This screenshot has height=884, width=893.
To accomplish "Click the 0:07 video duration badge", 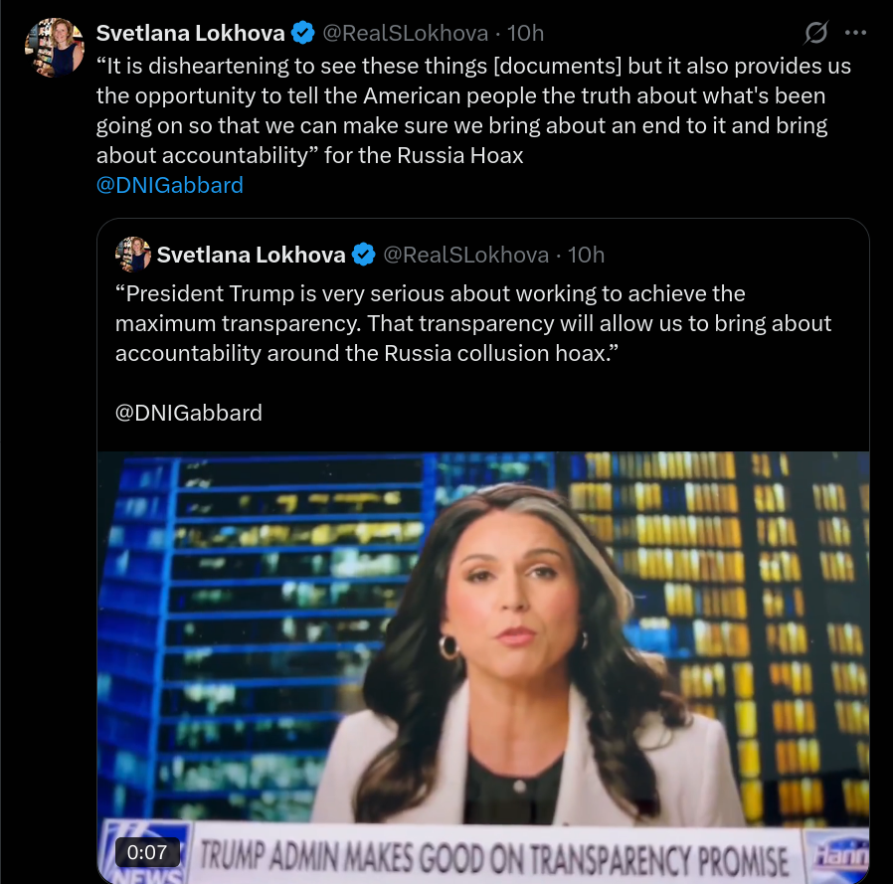I will tap(147, 852).
